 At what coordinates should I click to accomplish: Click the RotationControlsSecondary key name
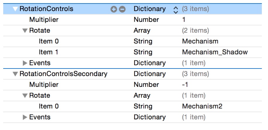click(63, 74)
